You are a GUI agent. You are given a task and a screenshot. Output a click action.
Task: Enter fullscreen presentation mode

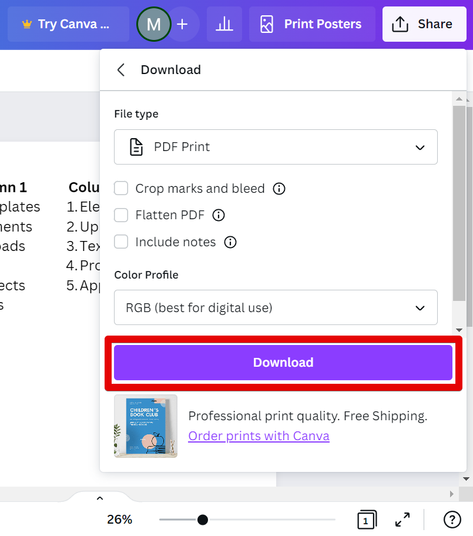[402, 520]
